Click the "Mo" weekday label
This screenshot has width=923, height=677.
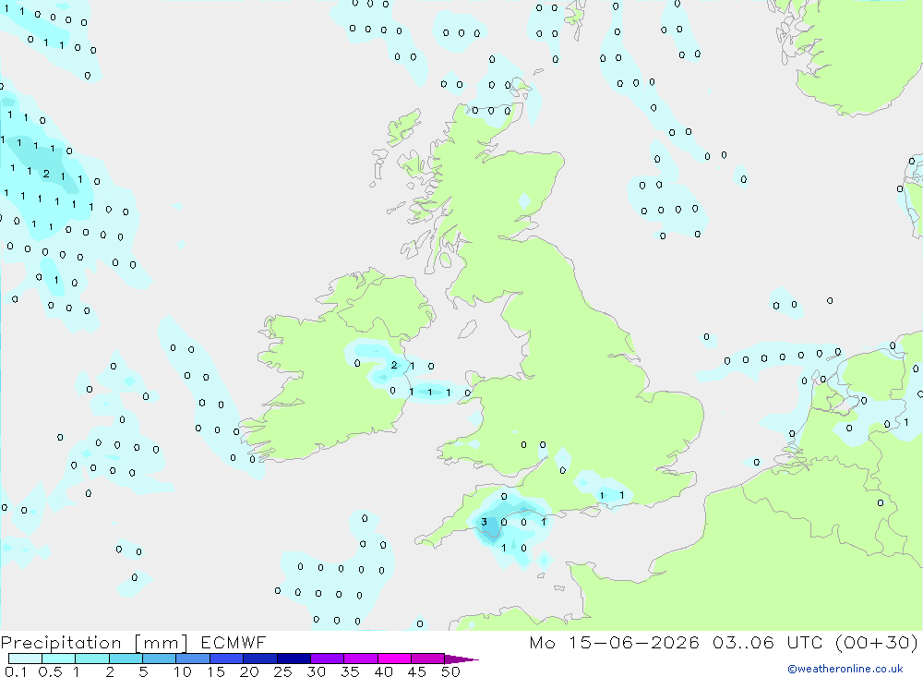542,642
